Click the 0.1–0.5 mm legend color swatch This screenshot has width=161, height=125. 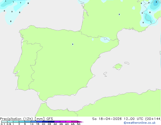(4, 122)
